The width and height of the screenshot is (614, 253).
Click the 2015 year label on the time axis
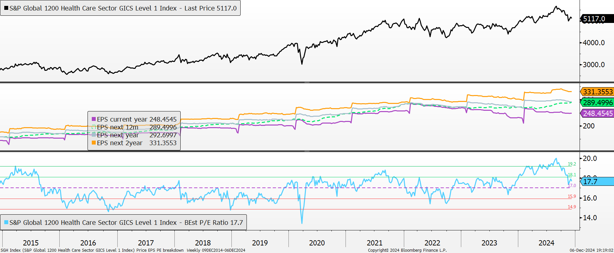pos(31,243)
